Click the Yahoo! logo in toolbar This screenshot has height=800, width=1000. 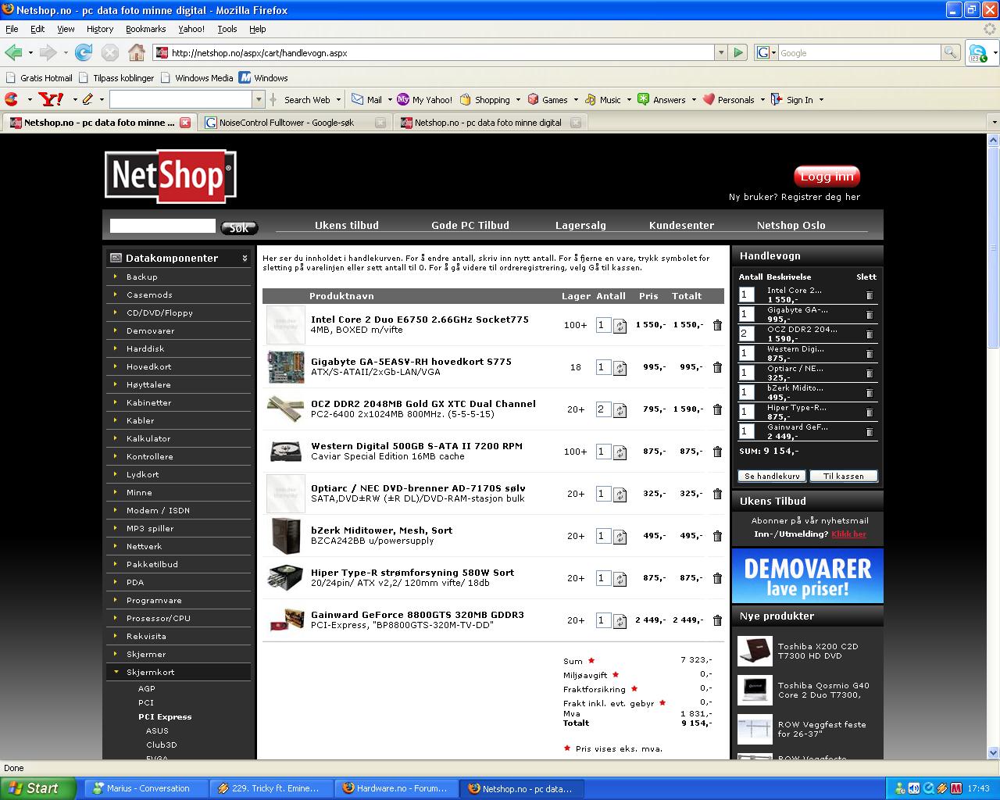(52, 99)
